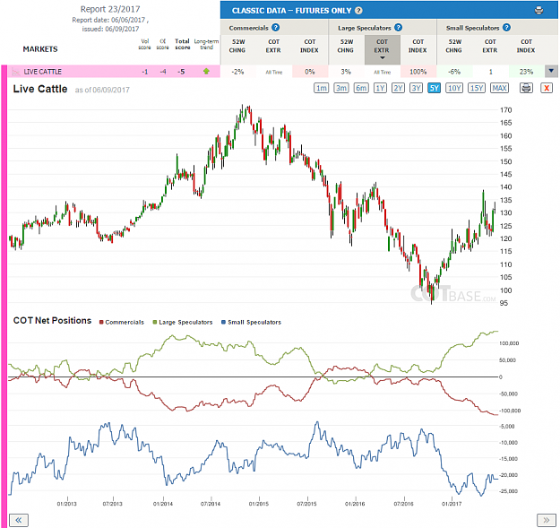Toggle Small Speculators series in legend

(x=251, y=322)
